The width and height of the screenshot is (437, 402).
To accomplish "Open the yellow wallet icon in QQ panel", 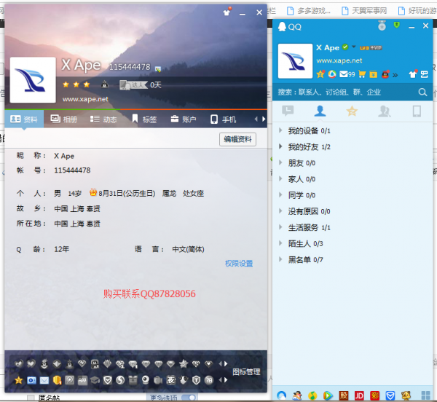I will pyautogui.click(x=373, y=74).
